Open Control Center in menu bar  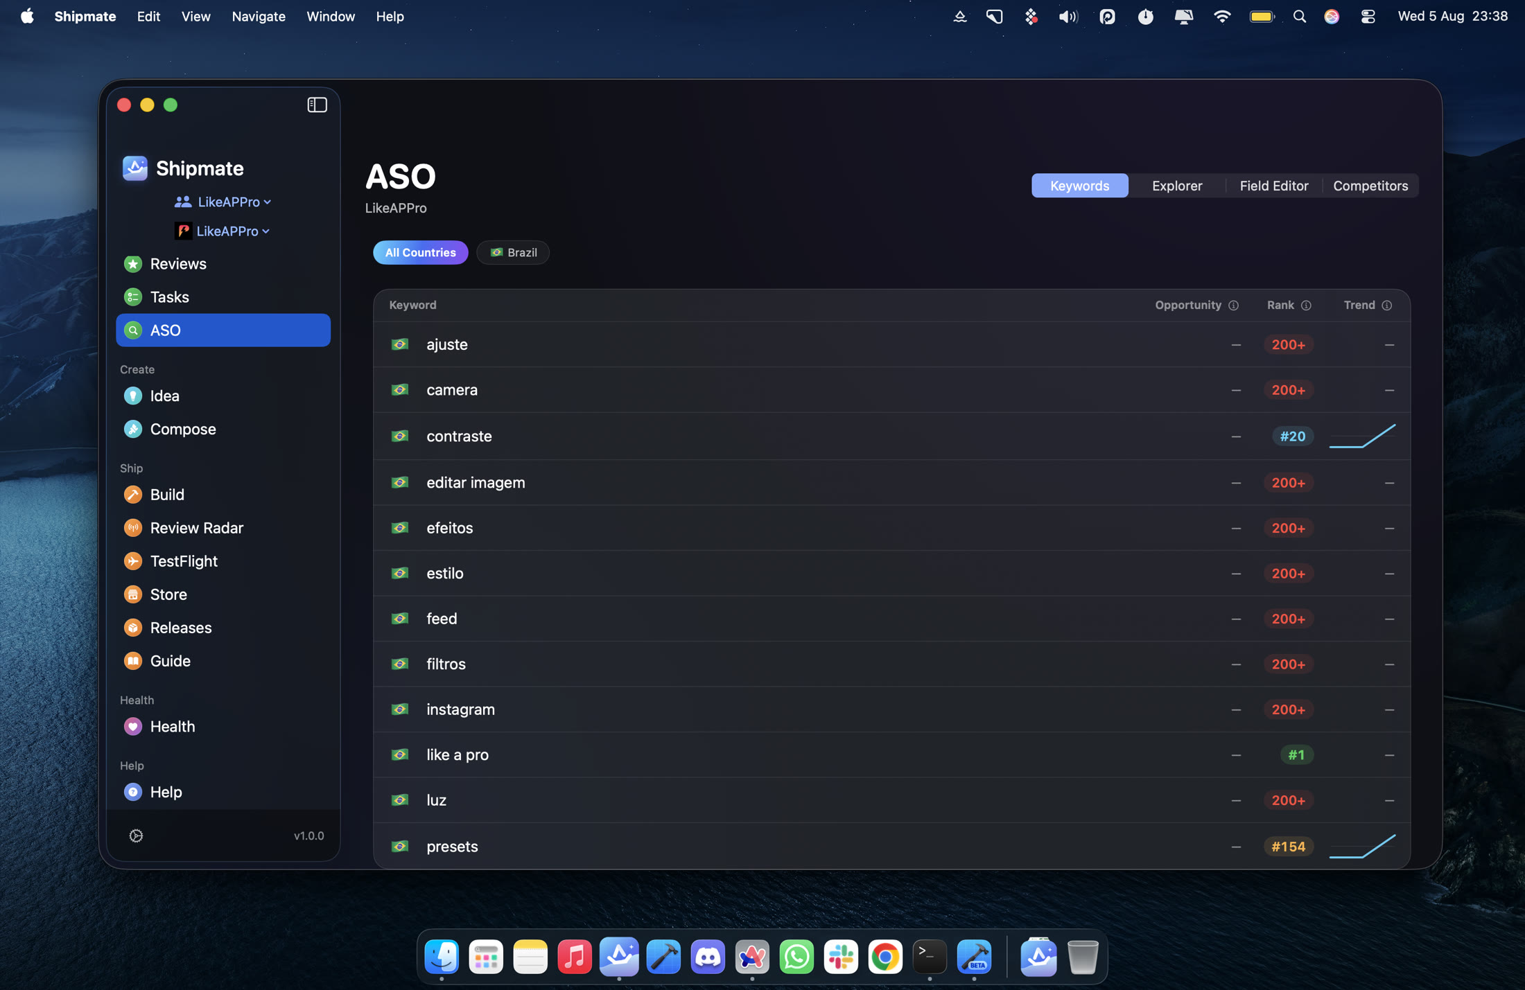(1367, 16)
